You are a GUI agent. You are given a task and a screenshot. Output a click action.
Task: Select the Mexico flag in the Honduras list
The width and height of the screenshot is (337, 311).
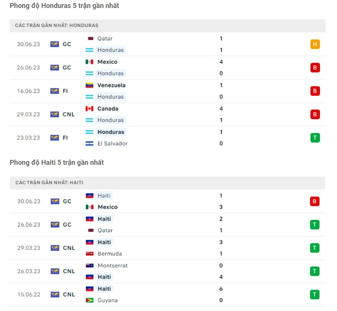click(x=89, y=62)
